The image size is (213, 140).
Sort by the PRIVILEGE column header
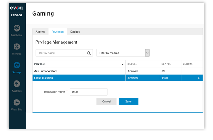(x=40, y=64)
